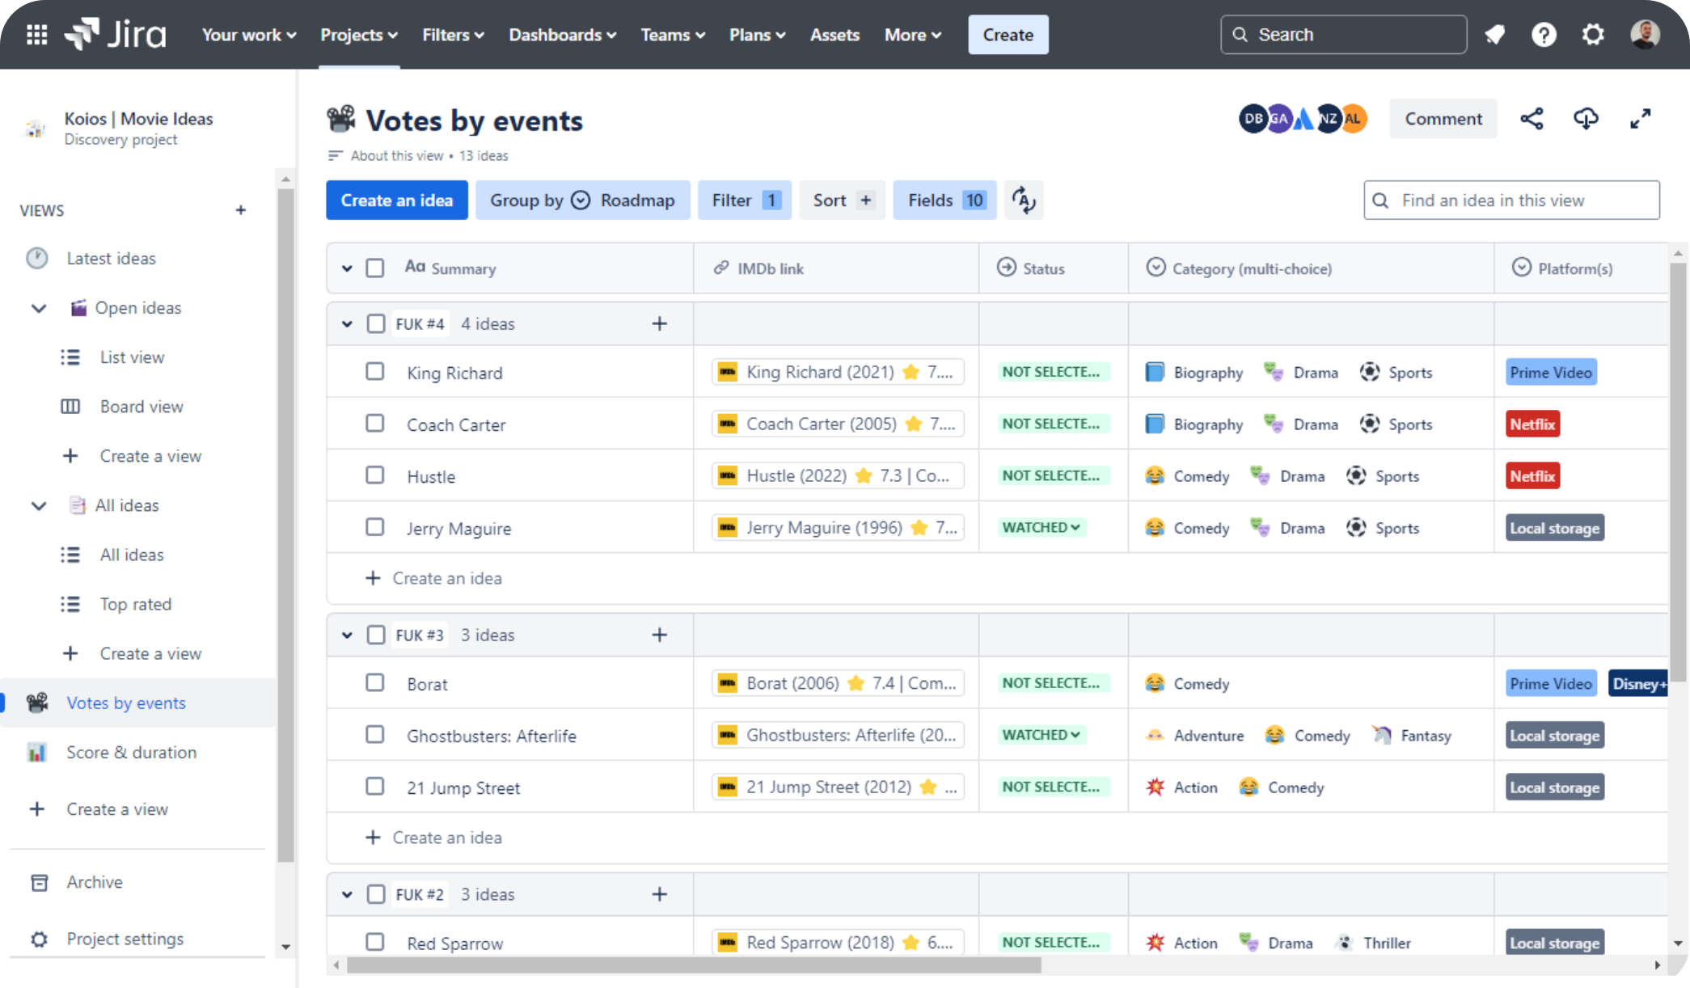The image size is (1690, 988).
Task: Check the box next to Borat
Action: click(x=374, y=683)
